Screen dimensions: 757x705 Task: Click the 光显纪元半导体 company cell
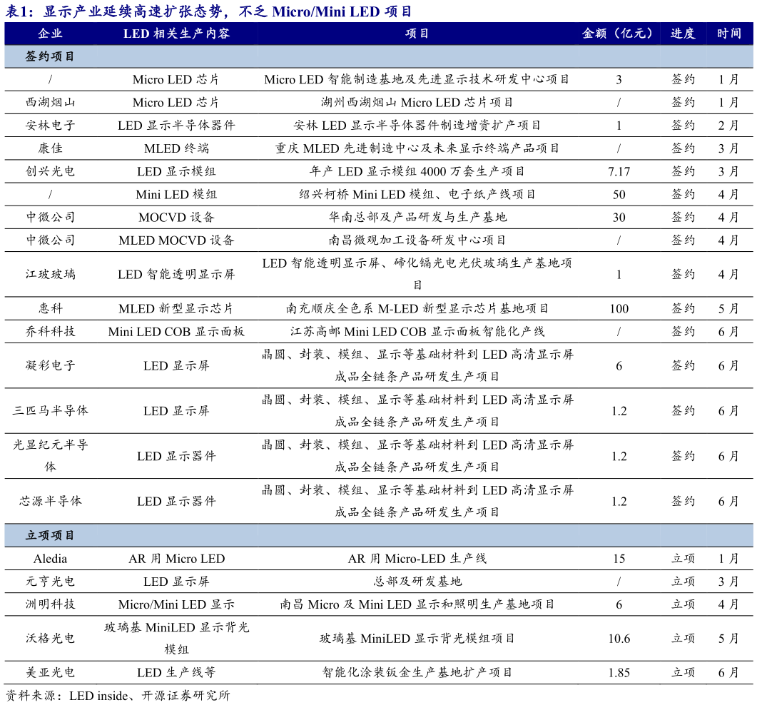(50, 456)
